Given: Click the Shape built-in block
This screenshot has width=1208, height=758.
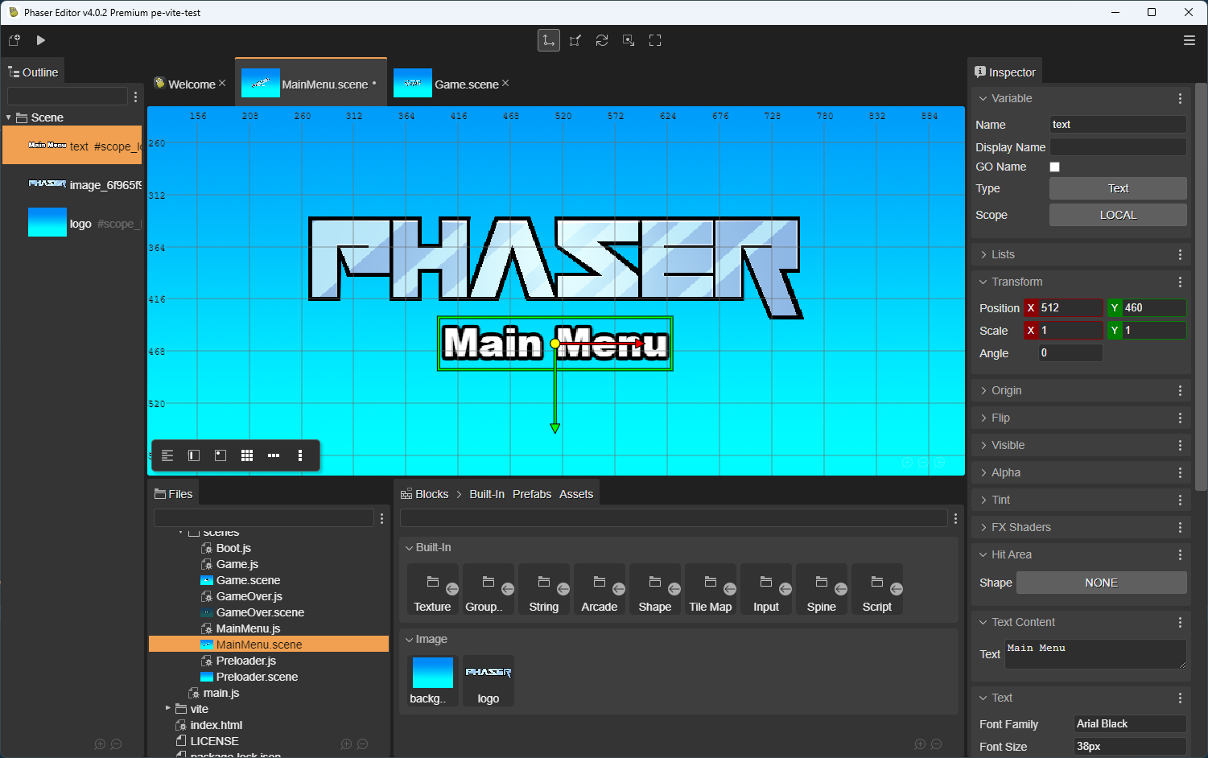Looking at the screenshot, I should coord(655,590).
